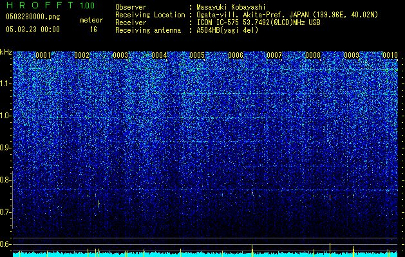405x257 pixels.
Task: Click the long meteor echo streak after marker 0002
Action: (99, 203)
